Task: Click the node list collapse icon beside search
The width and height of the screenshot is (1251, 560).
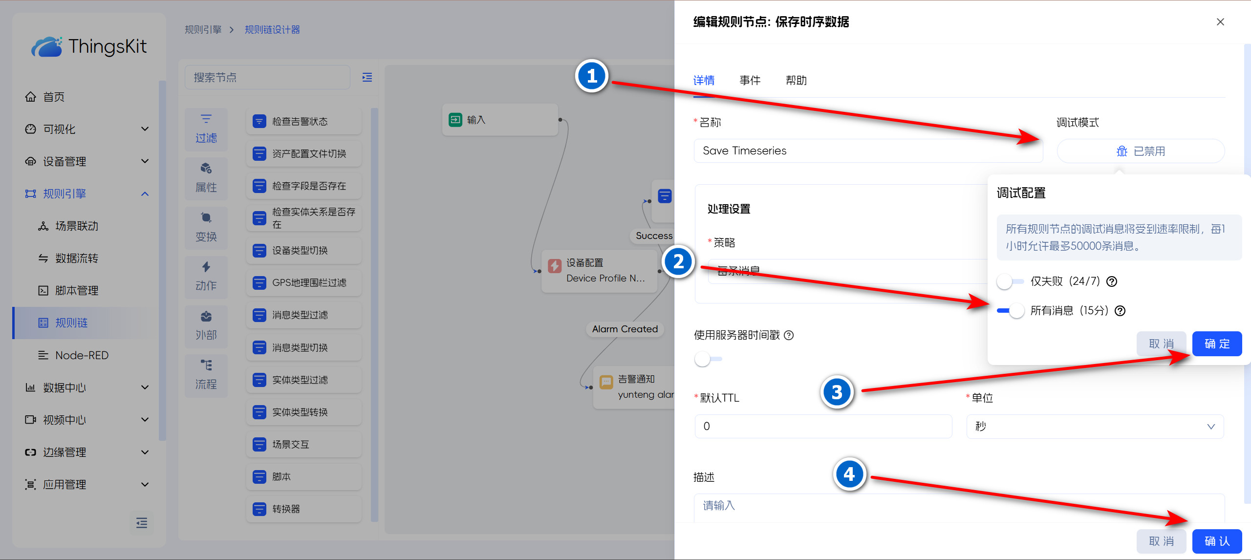Action: pyautogui.click(x=367, y=77)
